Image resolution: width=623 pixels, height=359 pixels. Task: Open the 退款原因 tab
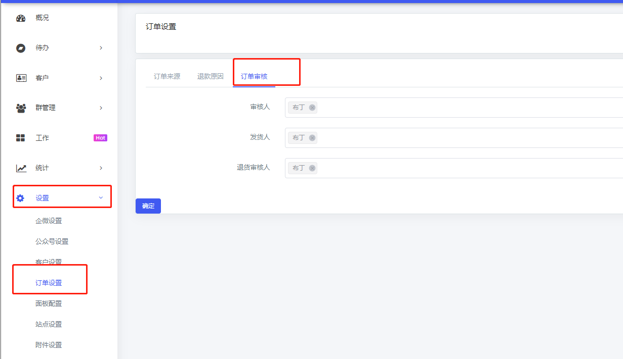click(x=210, y=77)
